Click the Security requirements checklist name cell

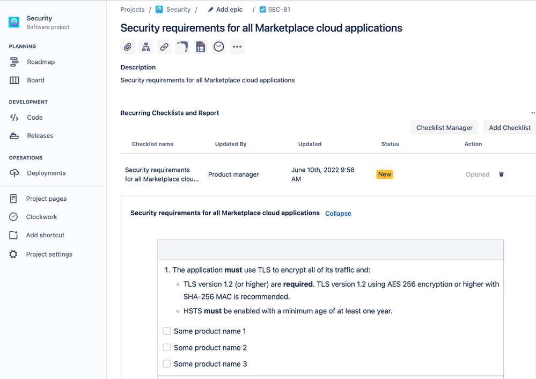[x=161, y=174]
